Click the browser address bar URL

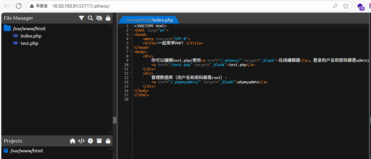tap(81, 6)
